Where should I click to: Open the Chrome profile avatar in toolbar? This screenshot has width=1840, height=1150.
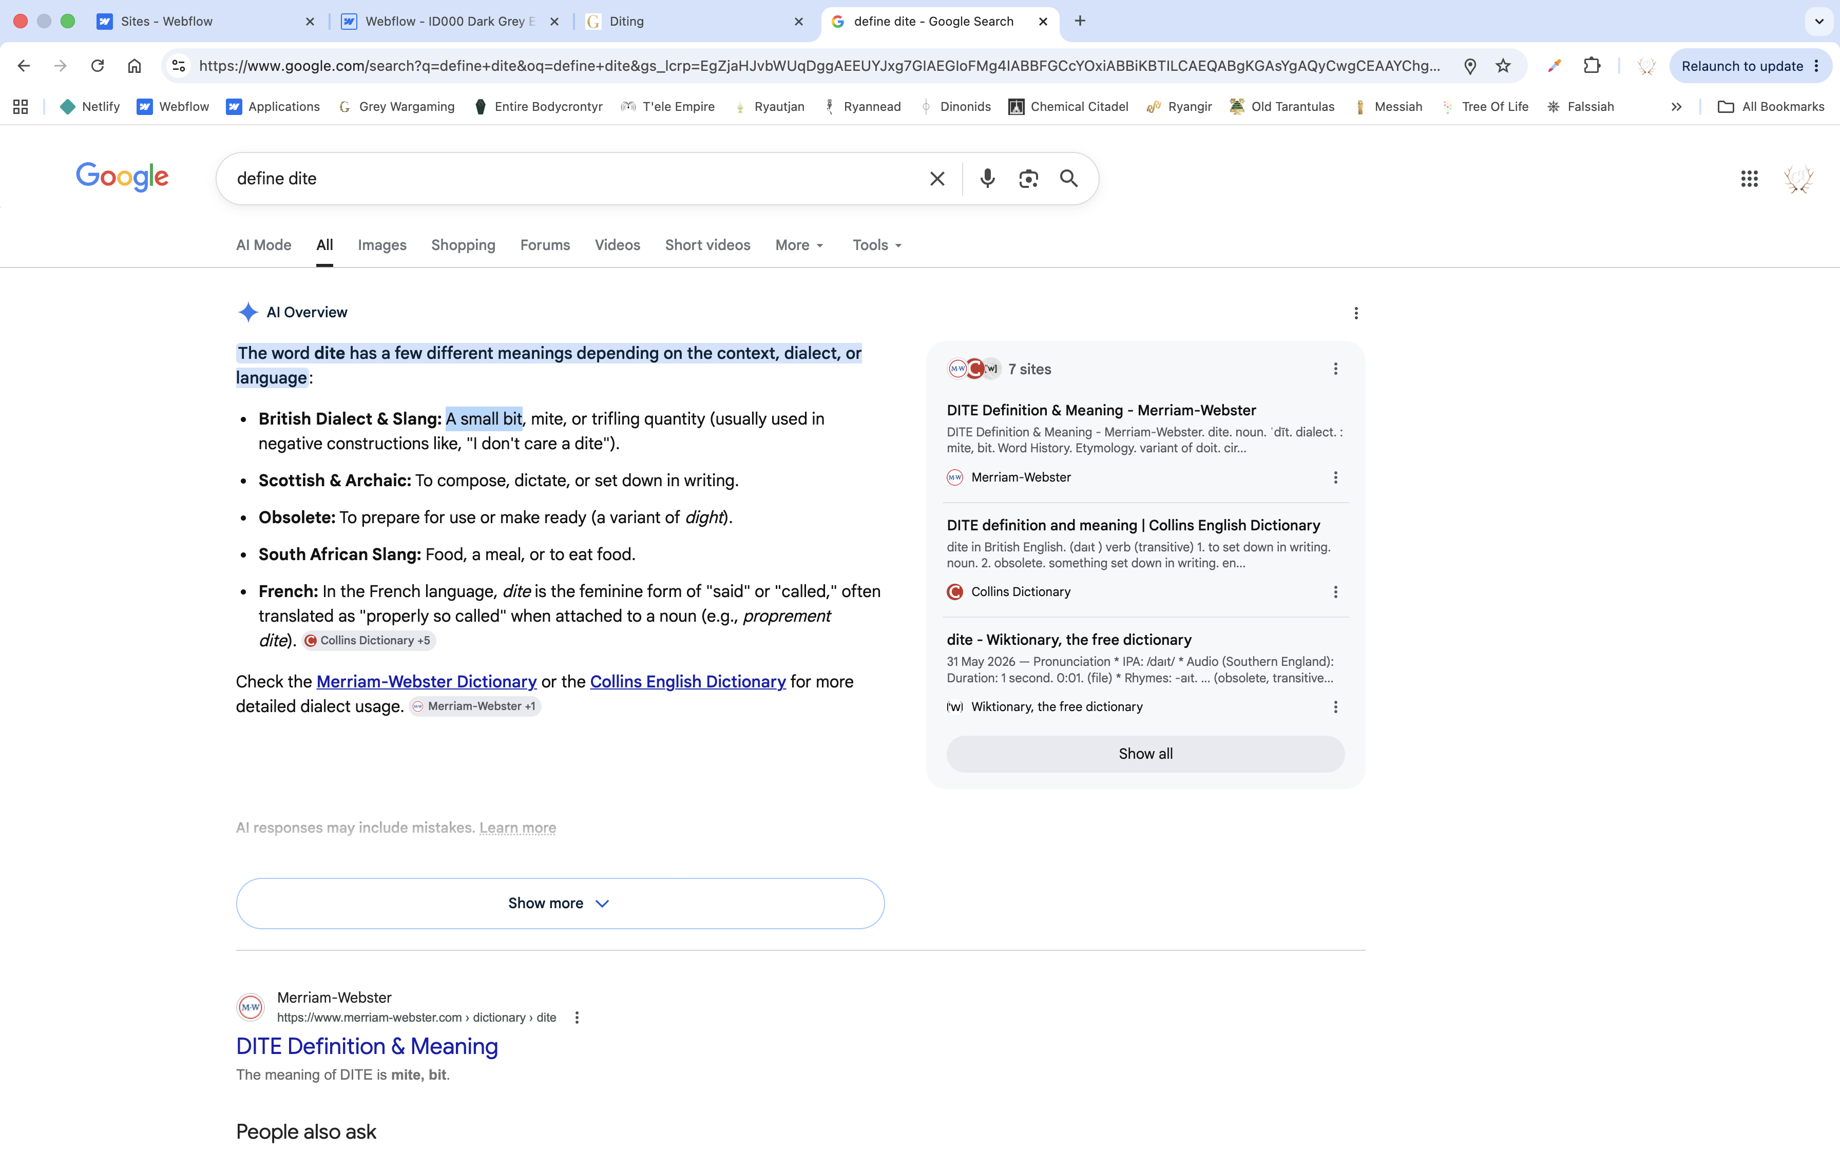click(x=1647, y=66)
